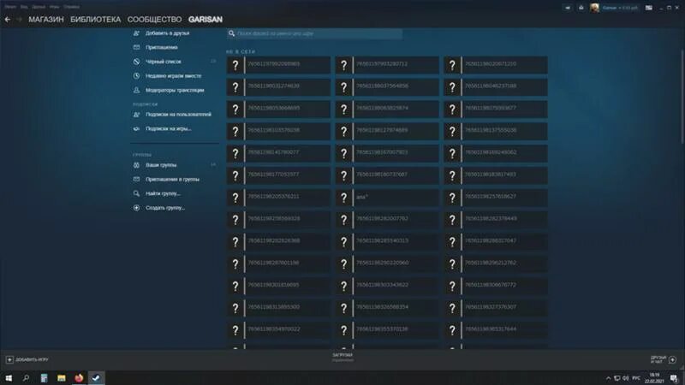Open Ваши группы in the sidebar
The height and width of the screenshot is (385, 685).
161,165
